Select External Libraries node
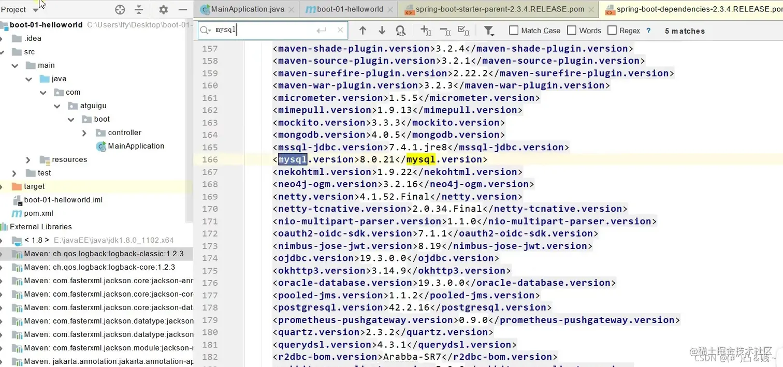 click(x=41, y=227)
